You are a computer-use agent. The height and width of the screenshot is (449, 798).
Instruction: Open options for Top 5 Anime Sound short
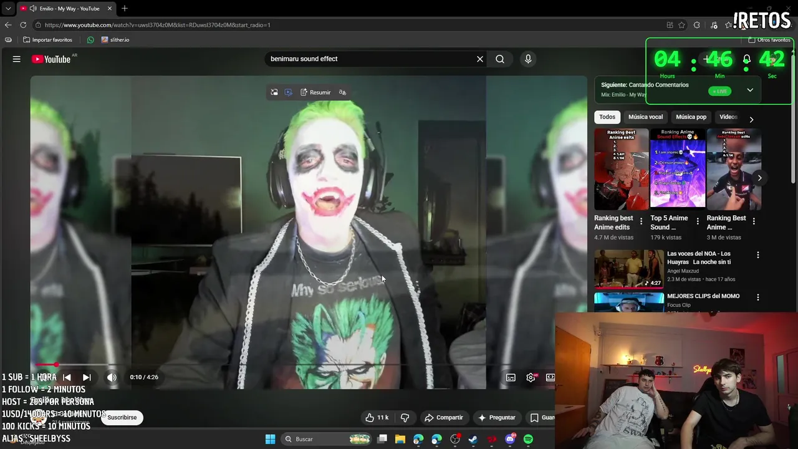[x=698, y=221]
